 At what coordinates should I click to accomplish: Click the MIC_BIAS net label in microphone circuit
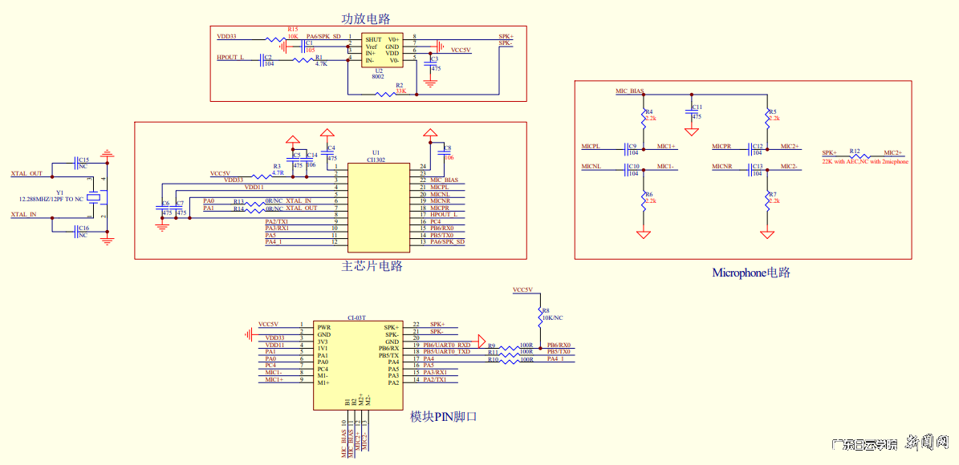coord(630,91)
